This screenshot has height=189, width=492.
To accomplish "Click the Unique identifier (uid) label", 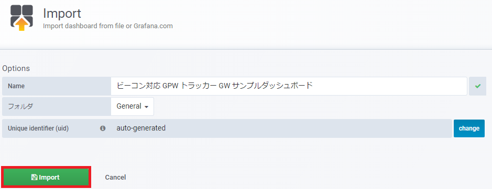I will click(x=38, y=128).
